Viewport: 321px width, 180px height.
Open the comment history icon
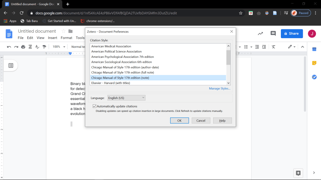click(x=273, y=33)
